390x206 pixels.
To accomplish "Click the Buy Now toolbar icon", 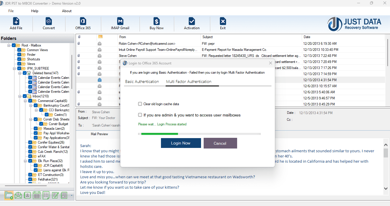I will pyautogui.click(x=156, y=23).
